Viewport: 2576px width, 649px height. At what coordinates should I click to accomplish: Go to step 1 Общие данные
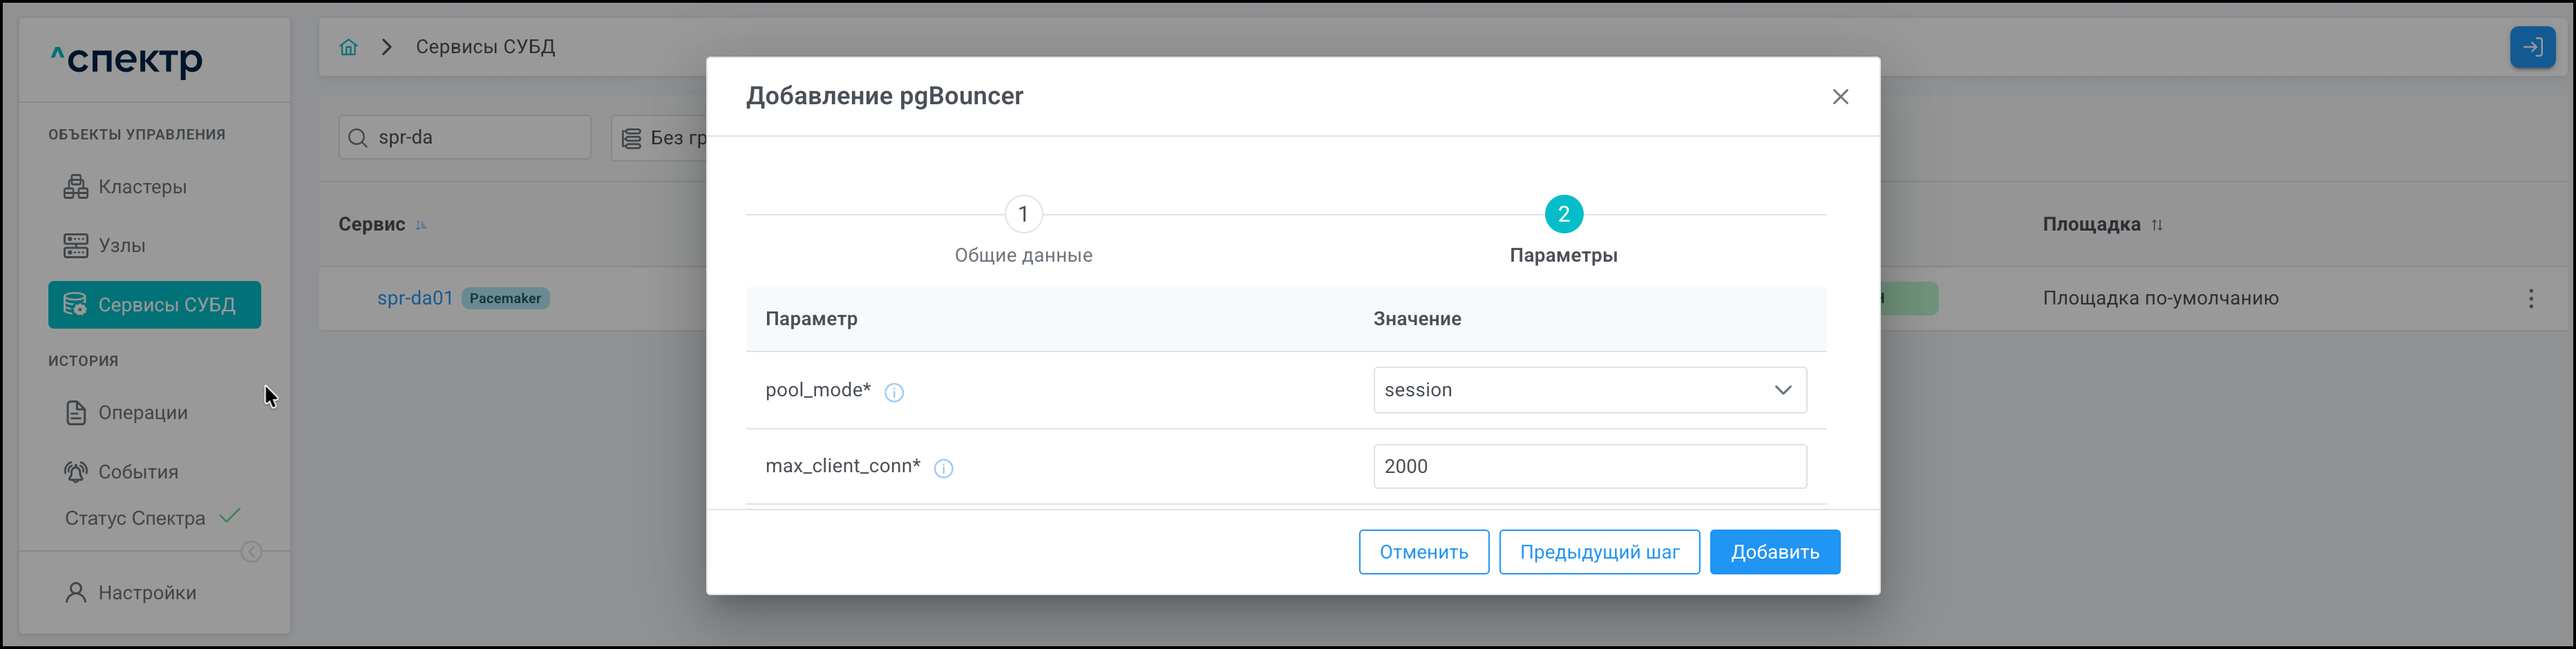(1023, 215)
